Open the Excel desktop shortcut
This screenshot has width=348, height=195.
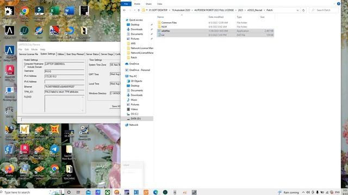[x=54, y=11]
